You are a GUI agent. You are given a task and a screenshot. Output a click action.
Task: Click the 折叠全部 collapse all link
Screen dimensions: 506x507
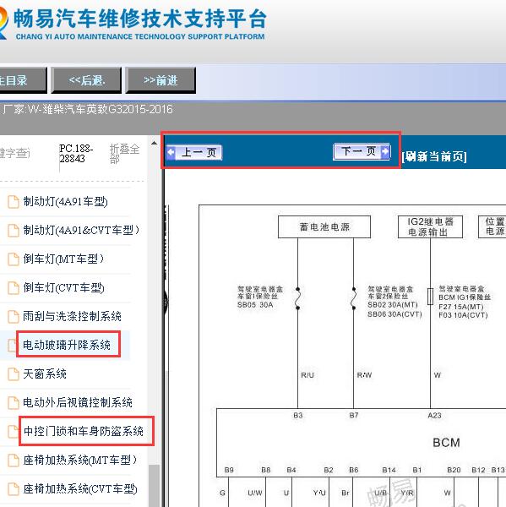tap(124, 154)
